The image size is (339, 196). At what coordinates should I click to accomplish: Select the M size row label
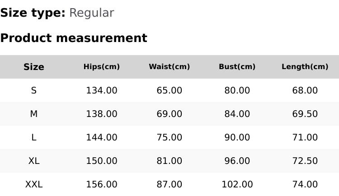(x=34, y=114)
